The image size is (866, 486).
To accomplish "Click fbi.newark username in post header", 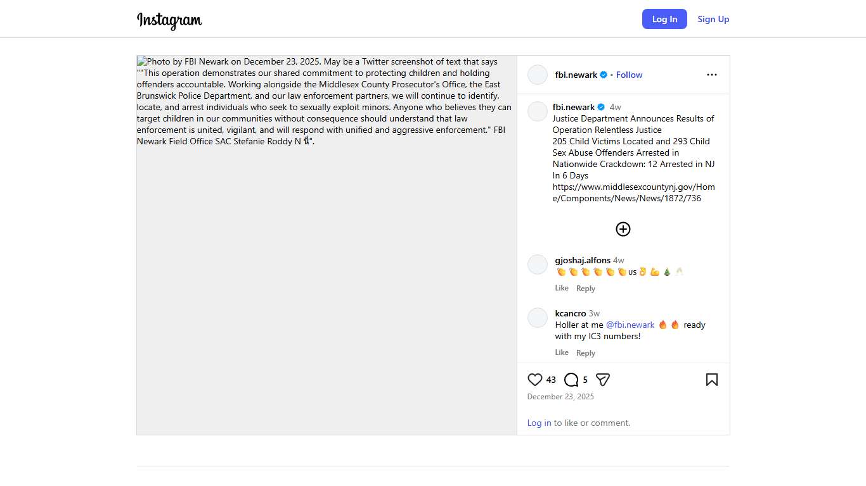I will [576, 75].
